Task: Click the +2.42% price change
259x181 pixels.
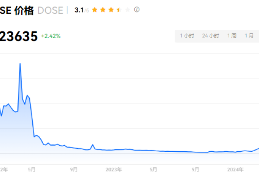Action: click(51, 36)
